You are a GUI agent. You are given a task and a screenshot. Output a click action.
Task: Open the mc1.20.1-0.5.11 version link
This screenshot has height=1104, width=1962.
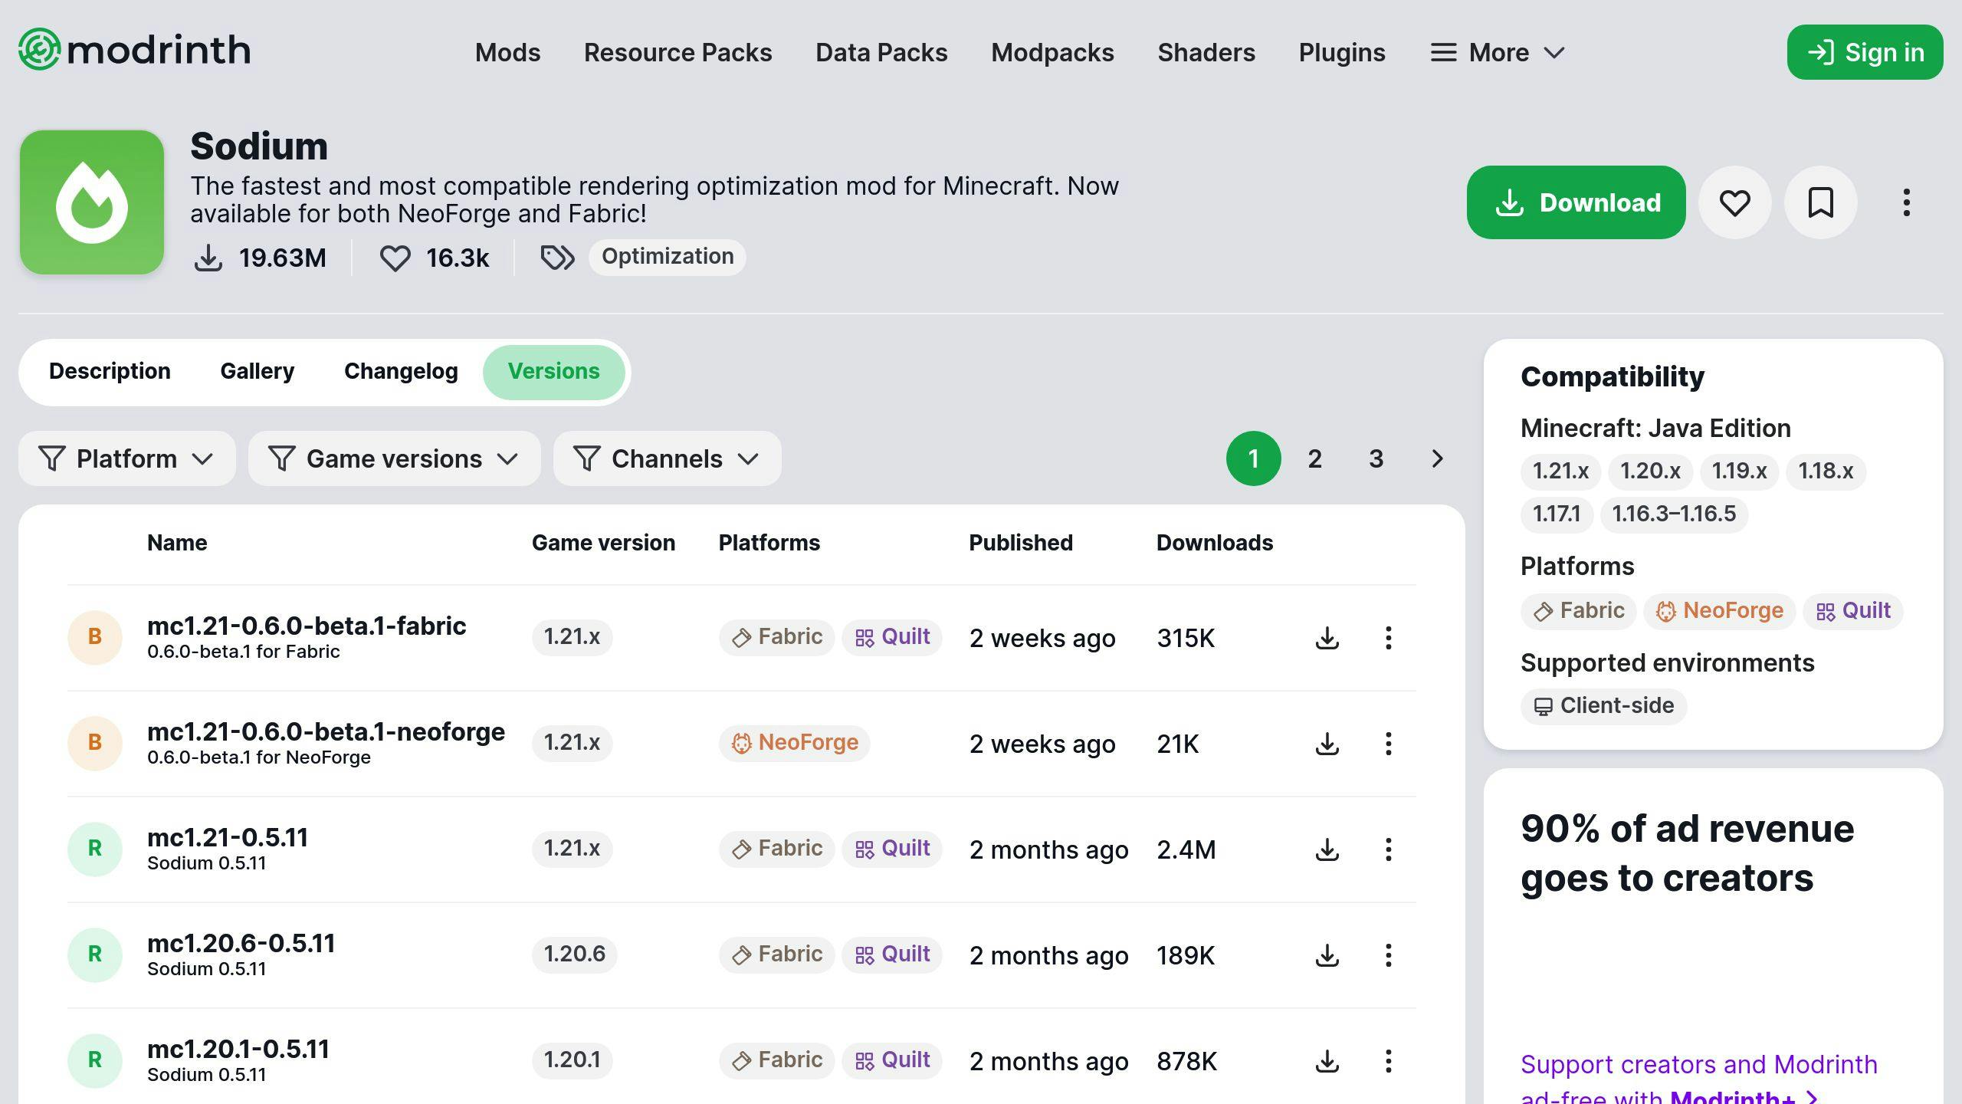[x=238, y=1050]
